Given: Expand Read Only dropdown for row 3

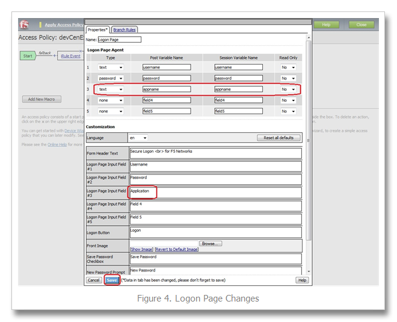Looking at the screenshot, I should 289,89.
